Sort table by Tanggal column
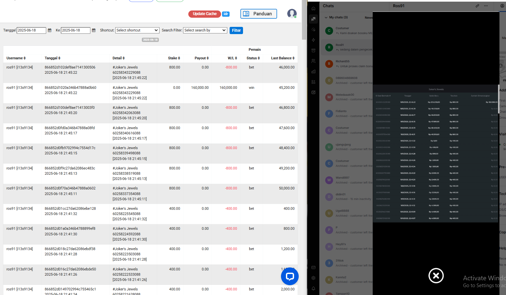 (53, 58)
